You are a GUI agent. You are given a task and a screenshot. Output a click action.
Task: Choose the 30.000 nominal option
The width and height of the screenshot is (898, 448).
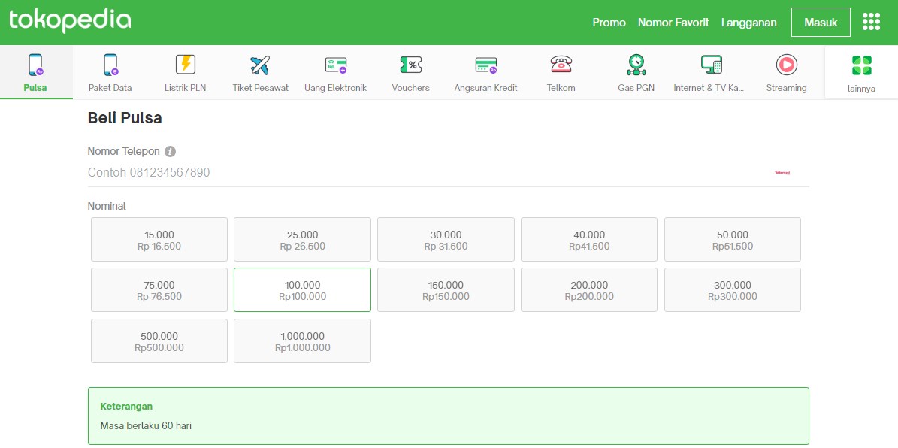tap(446, 240)
